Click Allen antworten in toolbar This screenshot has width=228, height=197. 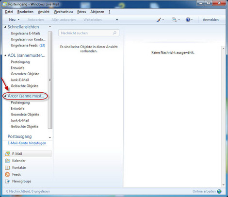coord(64,20)
